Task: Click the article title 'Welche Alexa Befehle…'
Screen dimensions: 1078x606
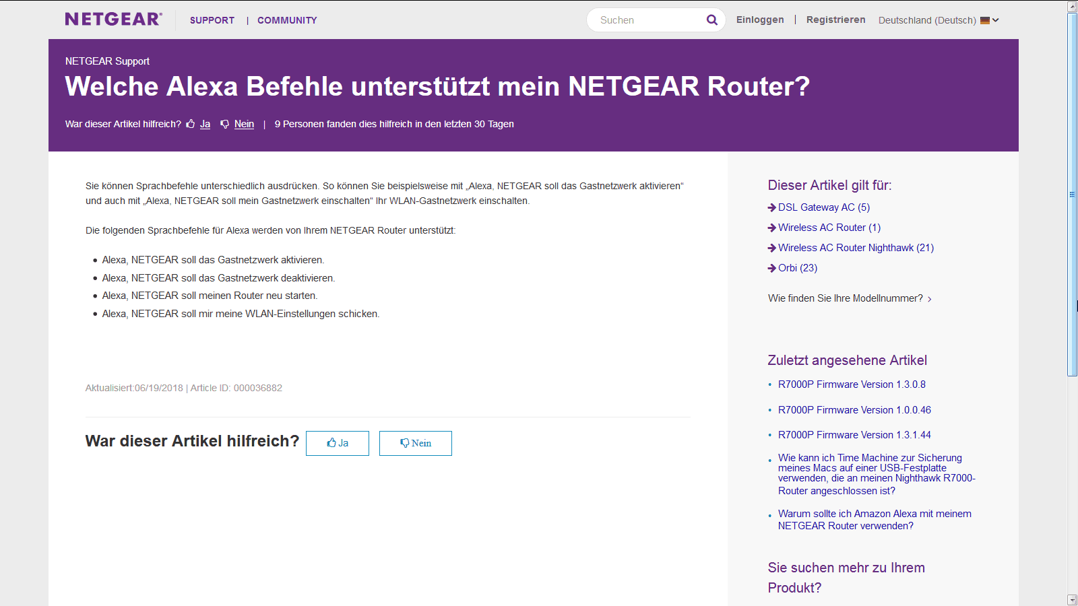Action: point(437,86)
